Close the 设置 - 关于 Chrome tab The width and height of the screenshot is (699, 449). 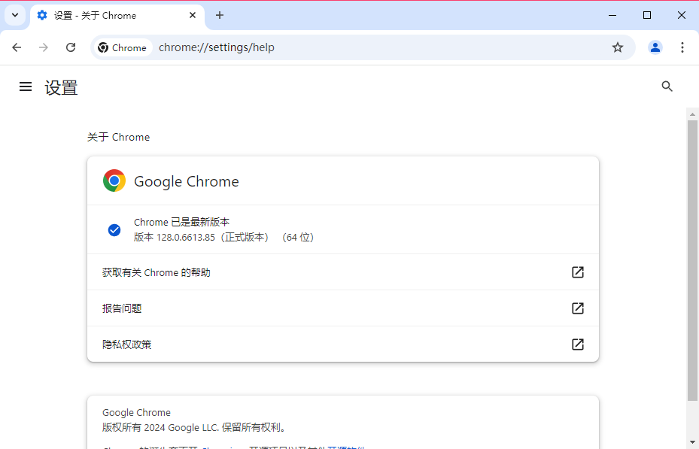pyautogui.click(x=193, y=15)
